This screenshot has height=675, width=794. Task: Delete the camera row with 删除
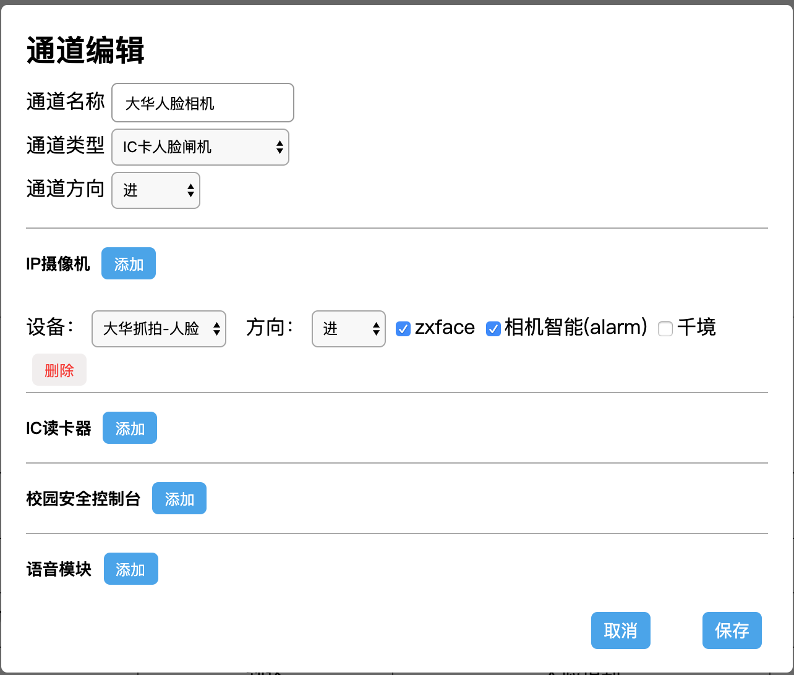59,370
